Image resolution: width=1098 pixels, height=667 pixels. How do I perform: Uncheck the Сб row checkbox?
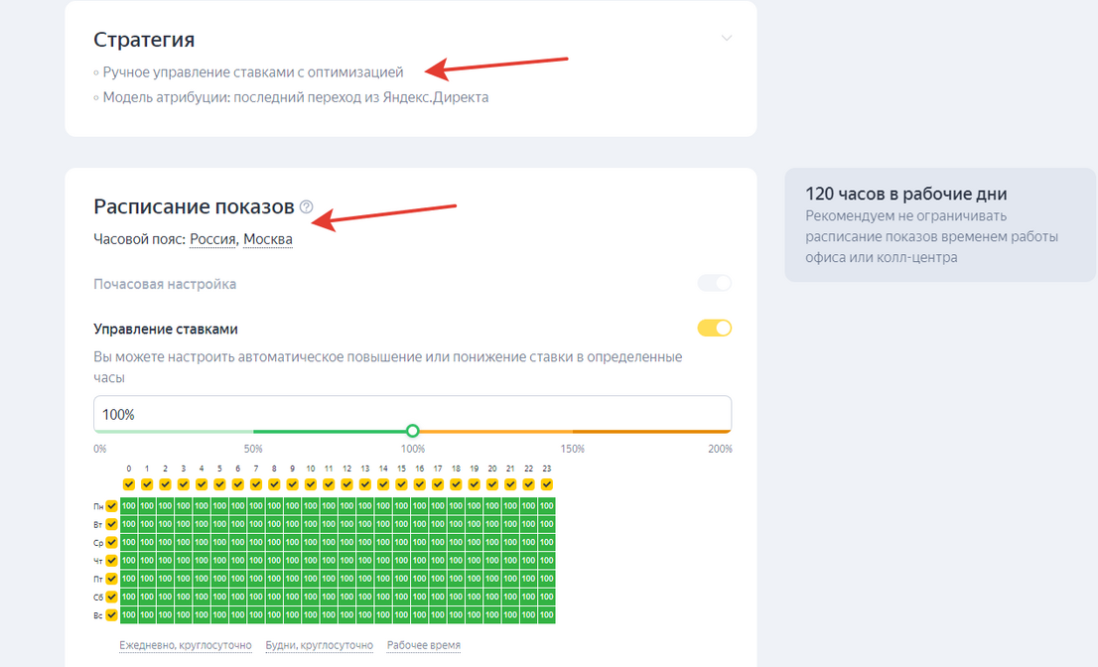click(x=111, y=597)
